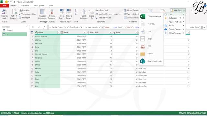Select the Units Sold column header

pyautogui.click(x=99, y=32)
